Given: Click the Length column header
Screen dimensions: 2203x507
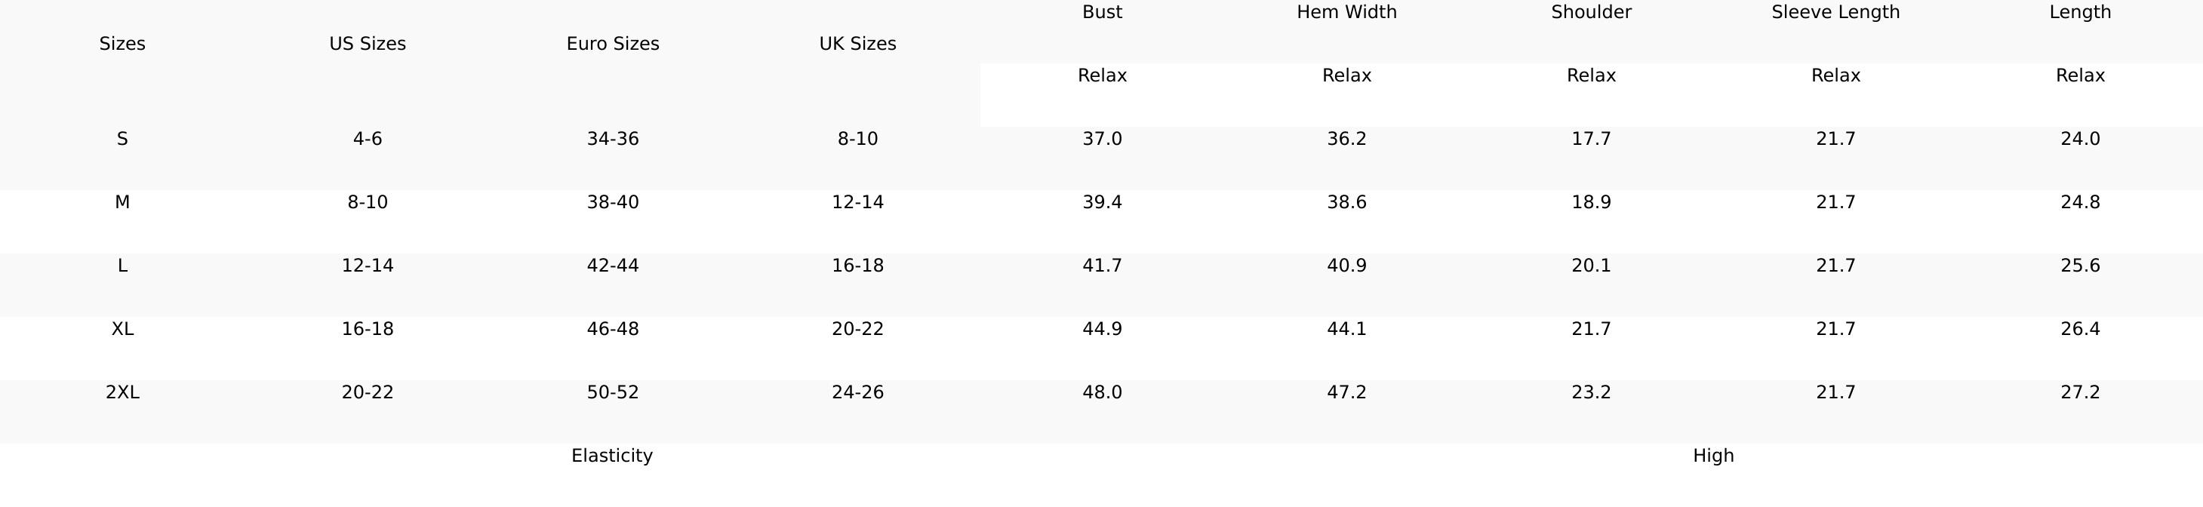Looking at the screenshot, I should click(2080, 12).
